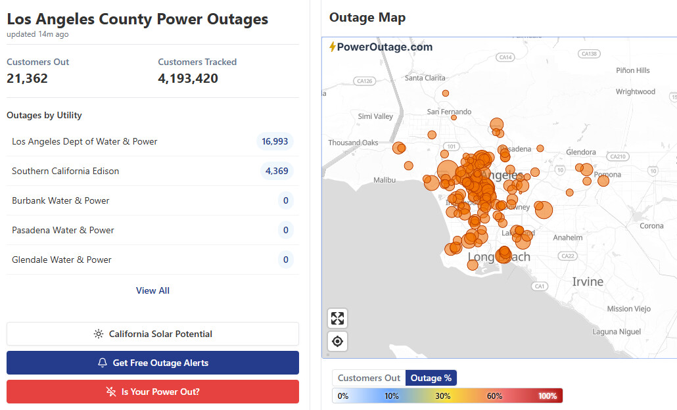Viewport: 677px width, 410px height.
Task: Switch map view to Customers Out
Action: pos(369,378)
